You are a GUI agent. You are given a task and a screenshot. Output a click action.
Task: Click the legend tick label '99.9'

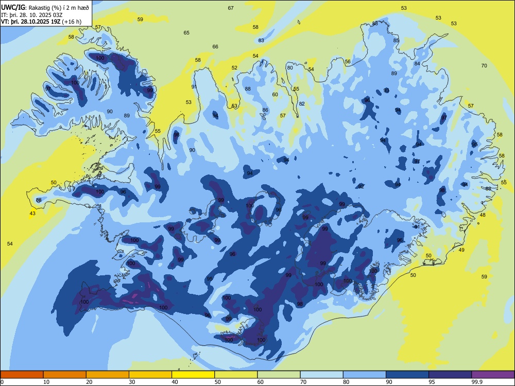(477, 382)
